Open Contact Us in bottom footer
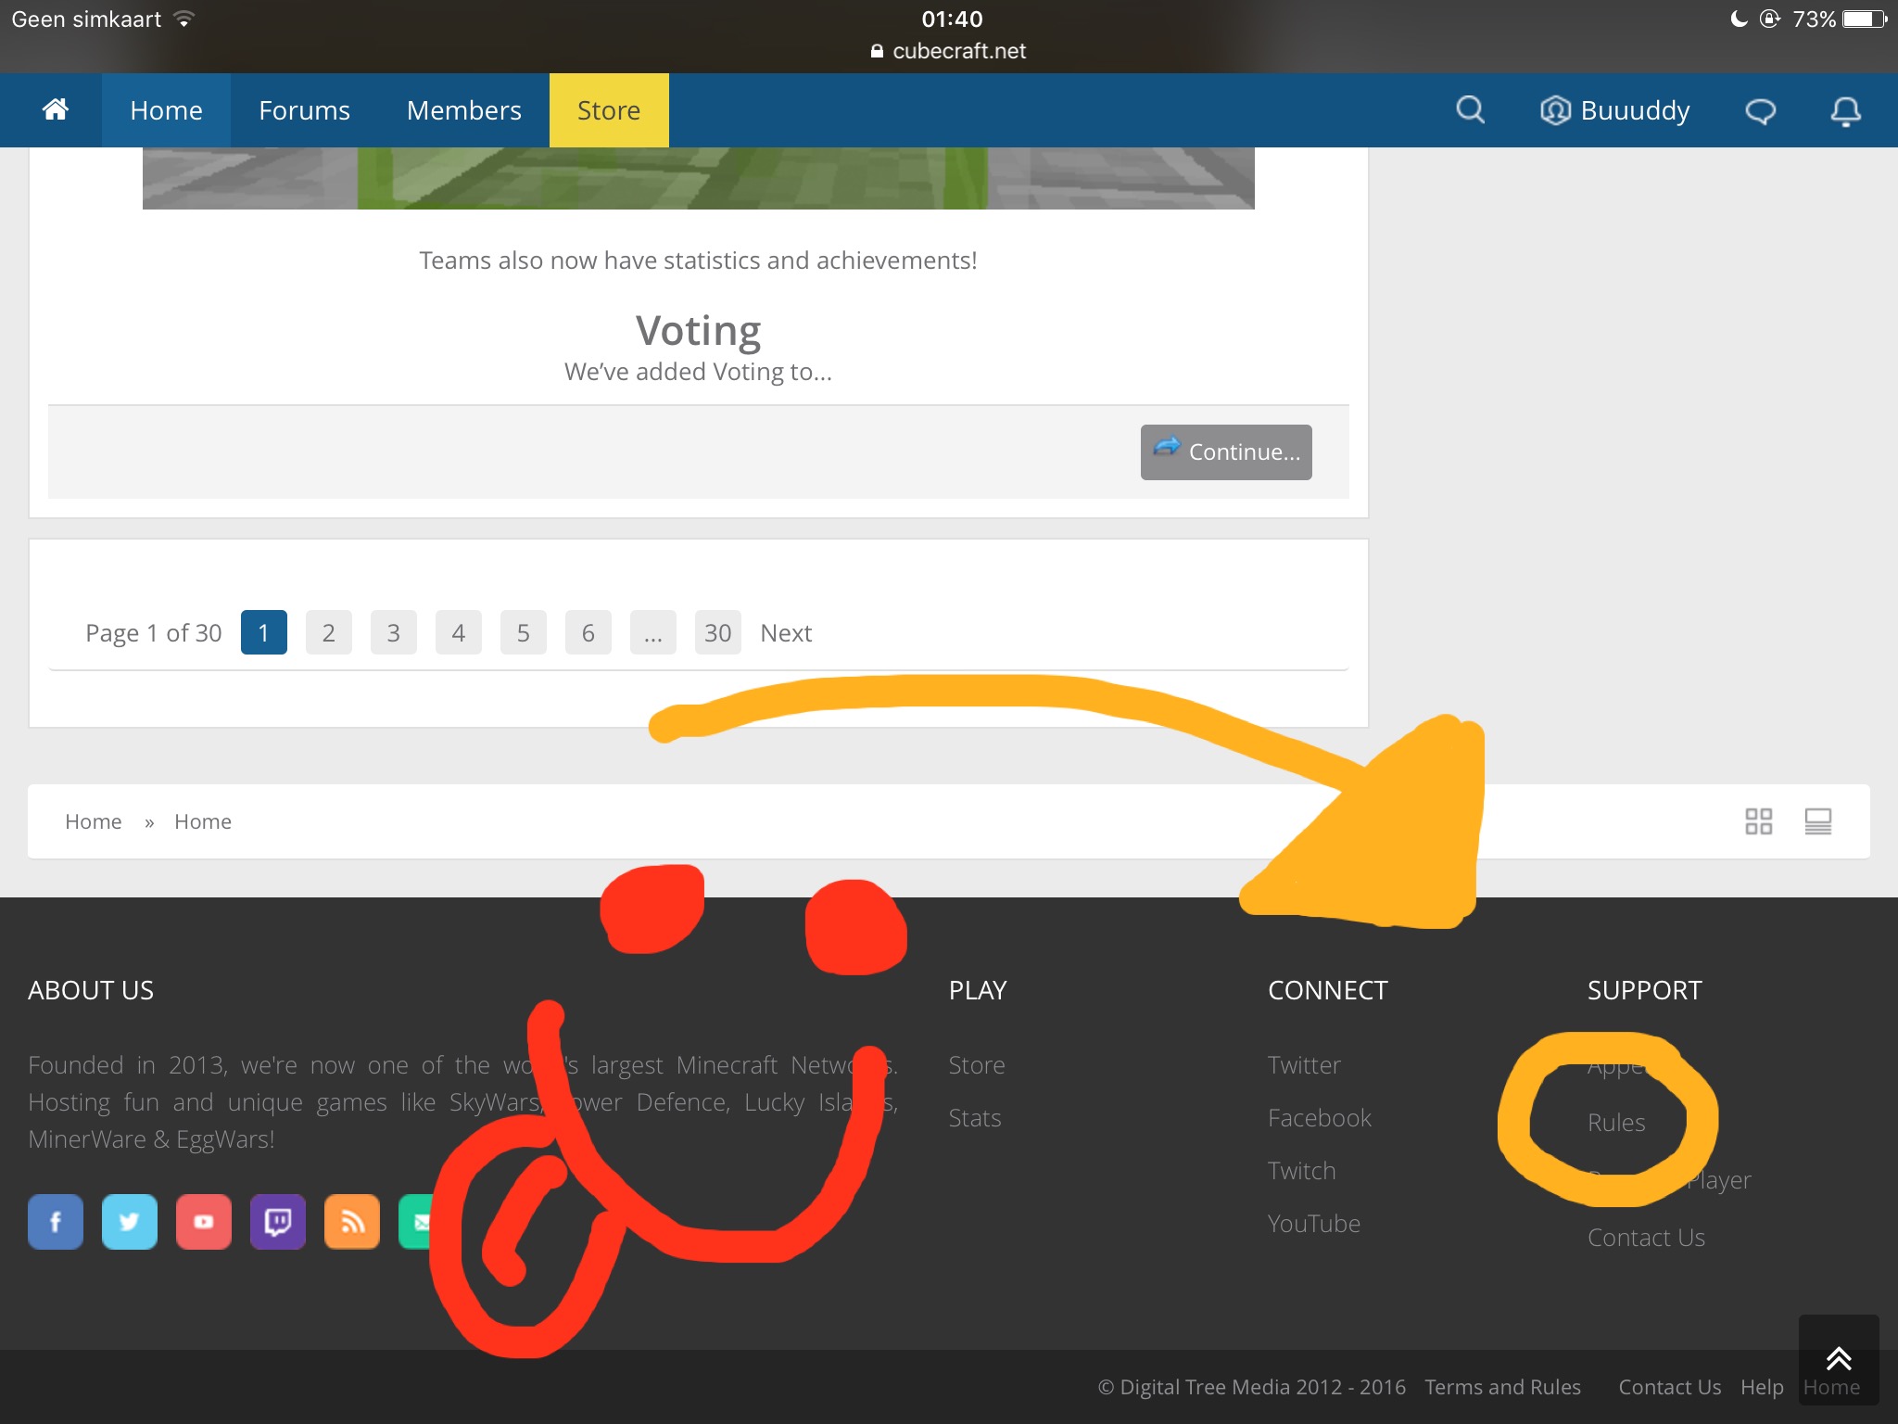This screenshot has height=1424, width=1898. [1669, 1387]
